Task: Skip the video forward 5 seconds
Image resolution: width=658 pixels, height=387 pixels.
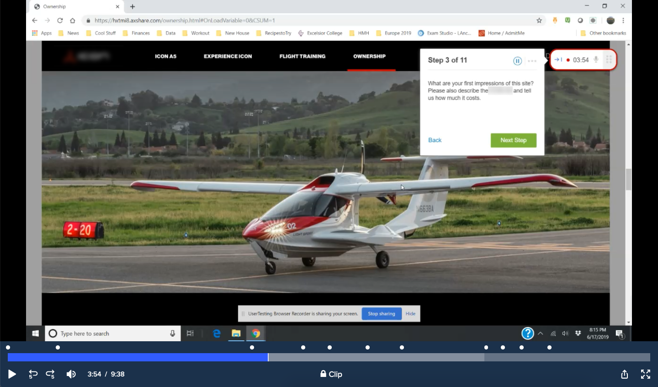Action: [50, 374]
